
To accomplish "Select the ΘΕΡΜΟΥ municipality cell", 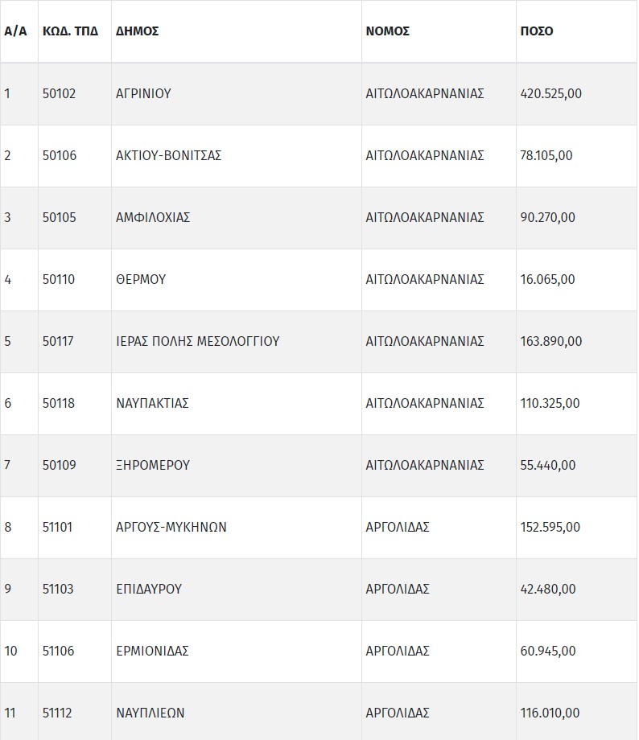I will click(x=141, y=279).
